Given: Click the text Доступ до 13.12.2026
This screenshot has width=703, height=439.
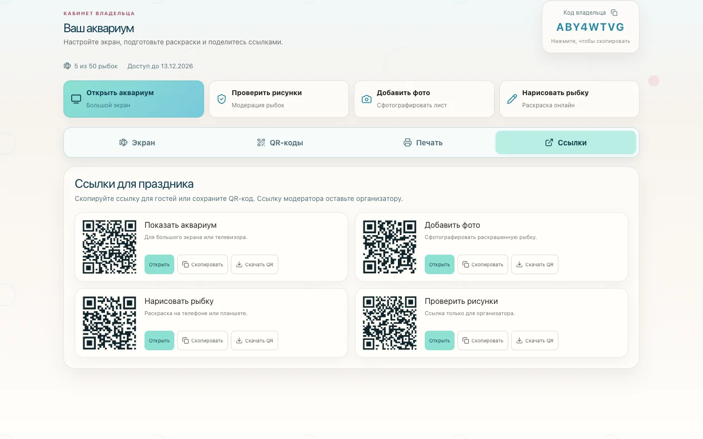Looking at the screenshot, I should pos(160,66).
